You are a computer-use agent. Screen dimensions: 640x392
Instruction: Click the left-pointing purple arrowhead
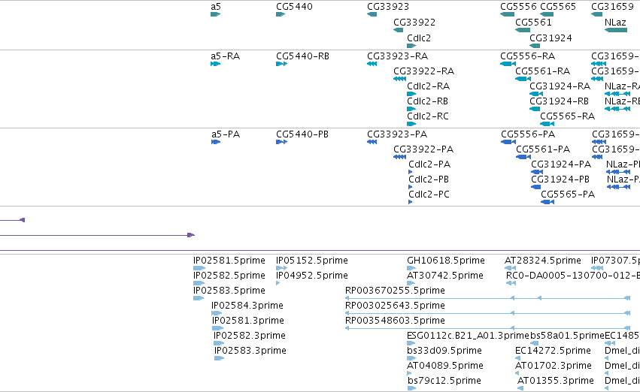(x=23, y=221)
